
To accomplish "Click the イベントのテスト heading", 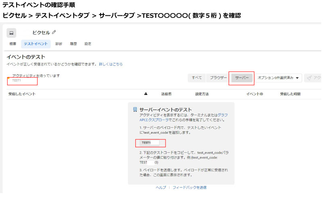I will (x=26, y=57).
